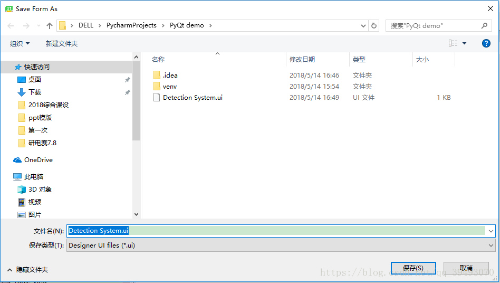Refresh the current folder view

(x=374, y=25)
